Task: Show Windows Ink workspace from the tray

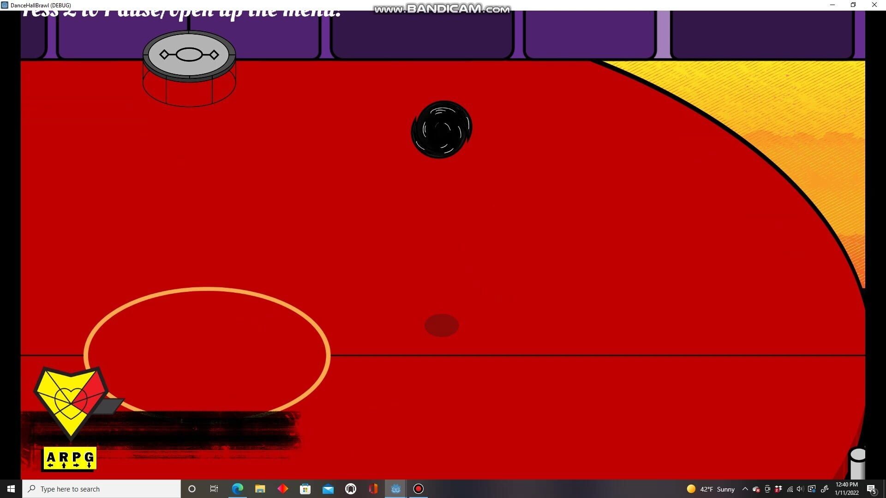Action: (824, 489)
